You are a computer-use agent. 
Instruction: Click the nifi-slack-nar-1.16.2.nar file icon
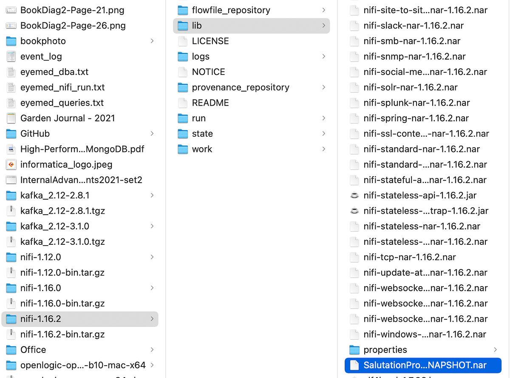pyautogui.click(x=354, y=26)
